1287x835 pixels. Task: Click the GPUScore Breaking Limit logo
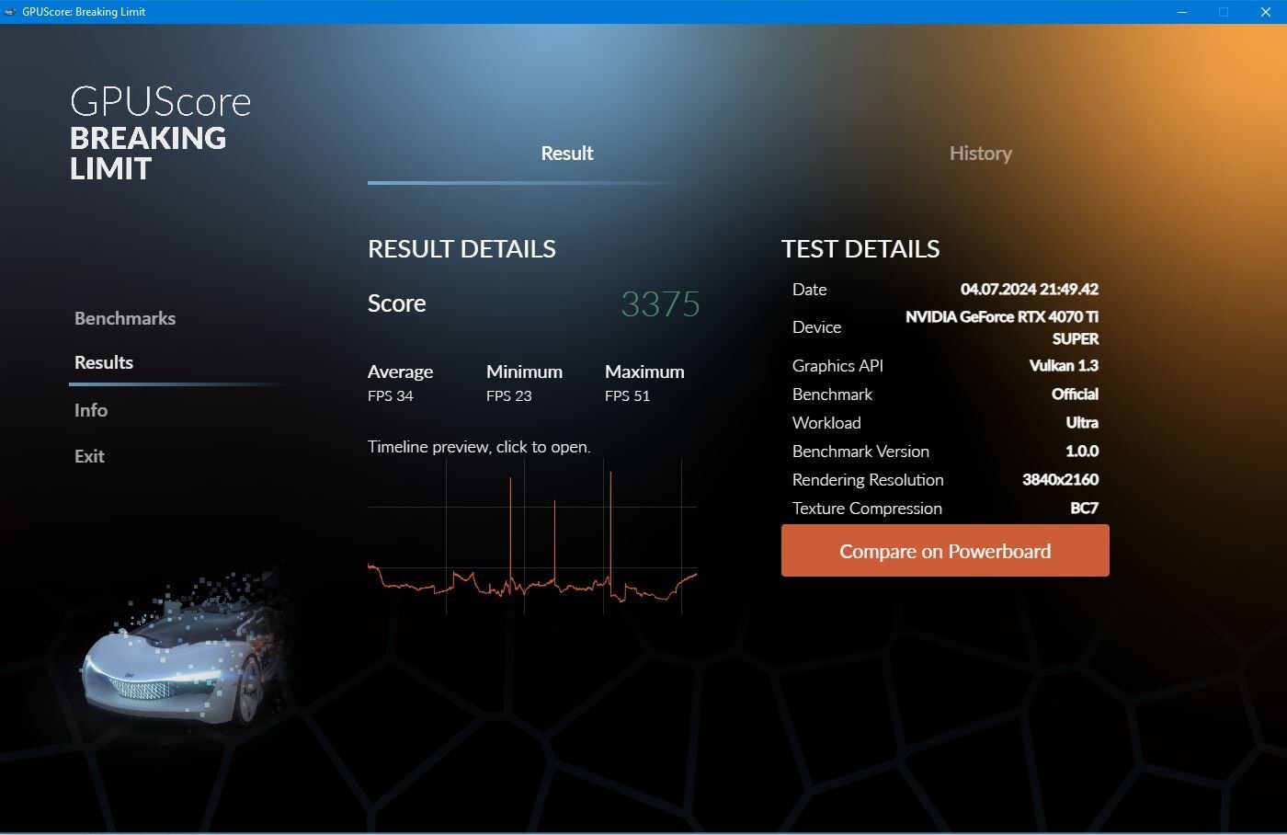tap(160, 133)
